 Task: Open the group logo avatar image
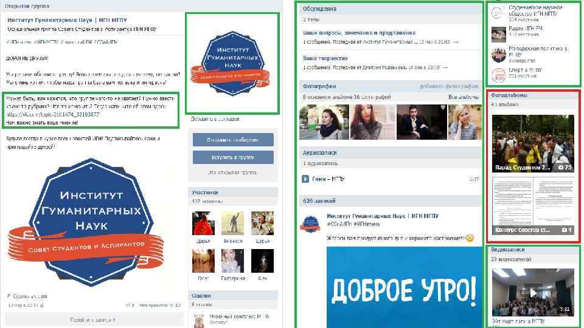pyautogui.click(x=232, y=63)
